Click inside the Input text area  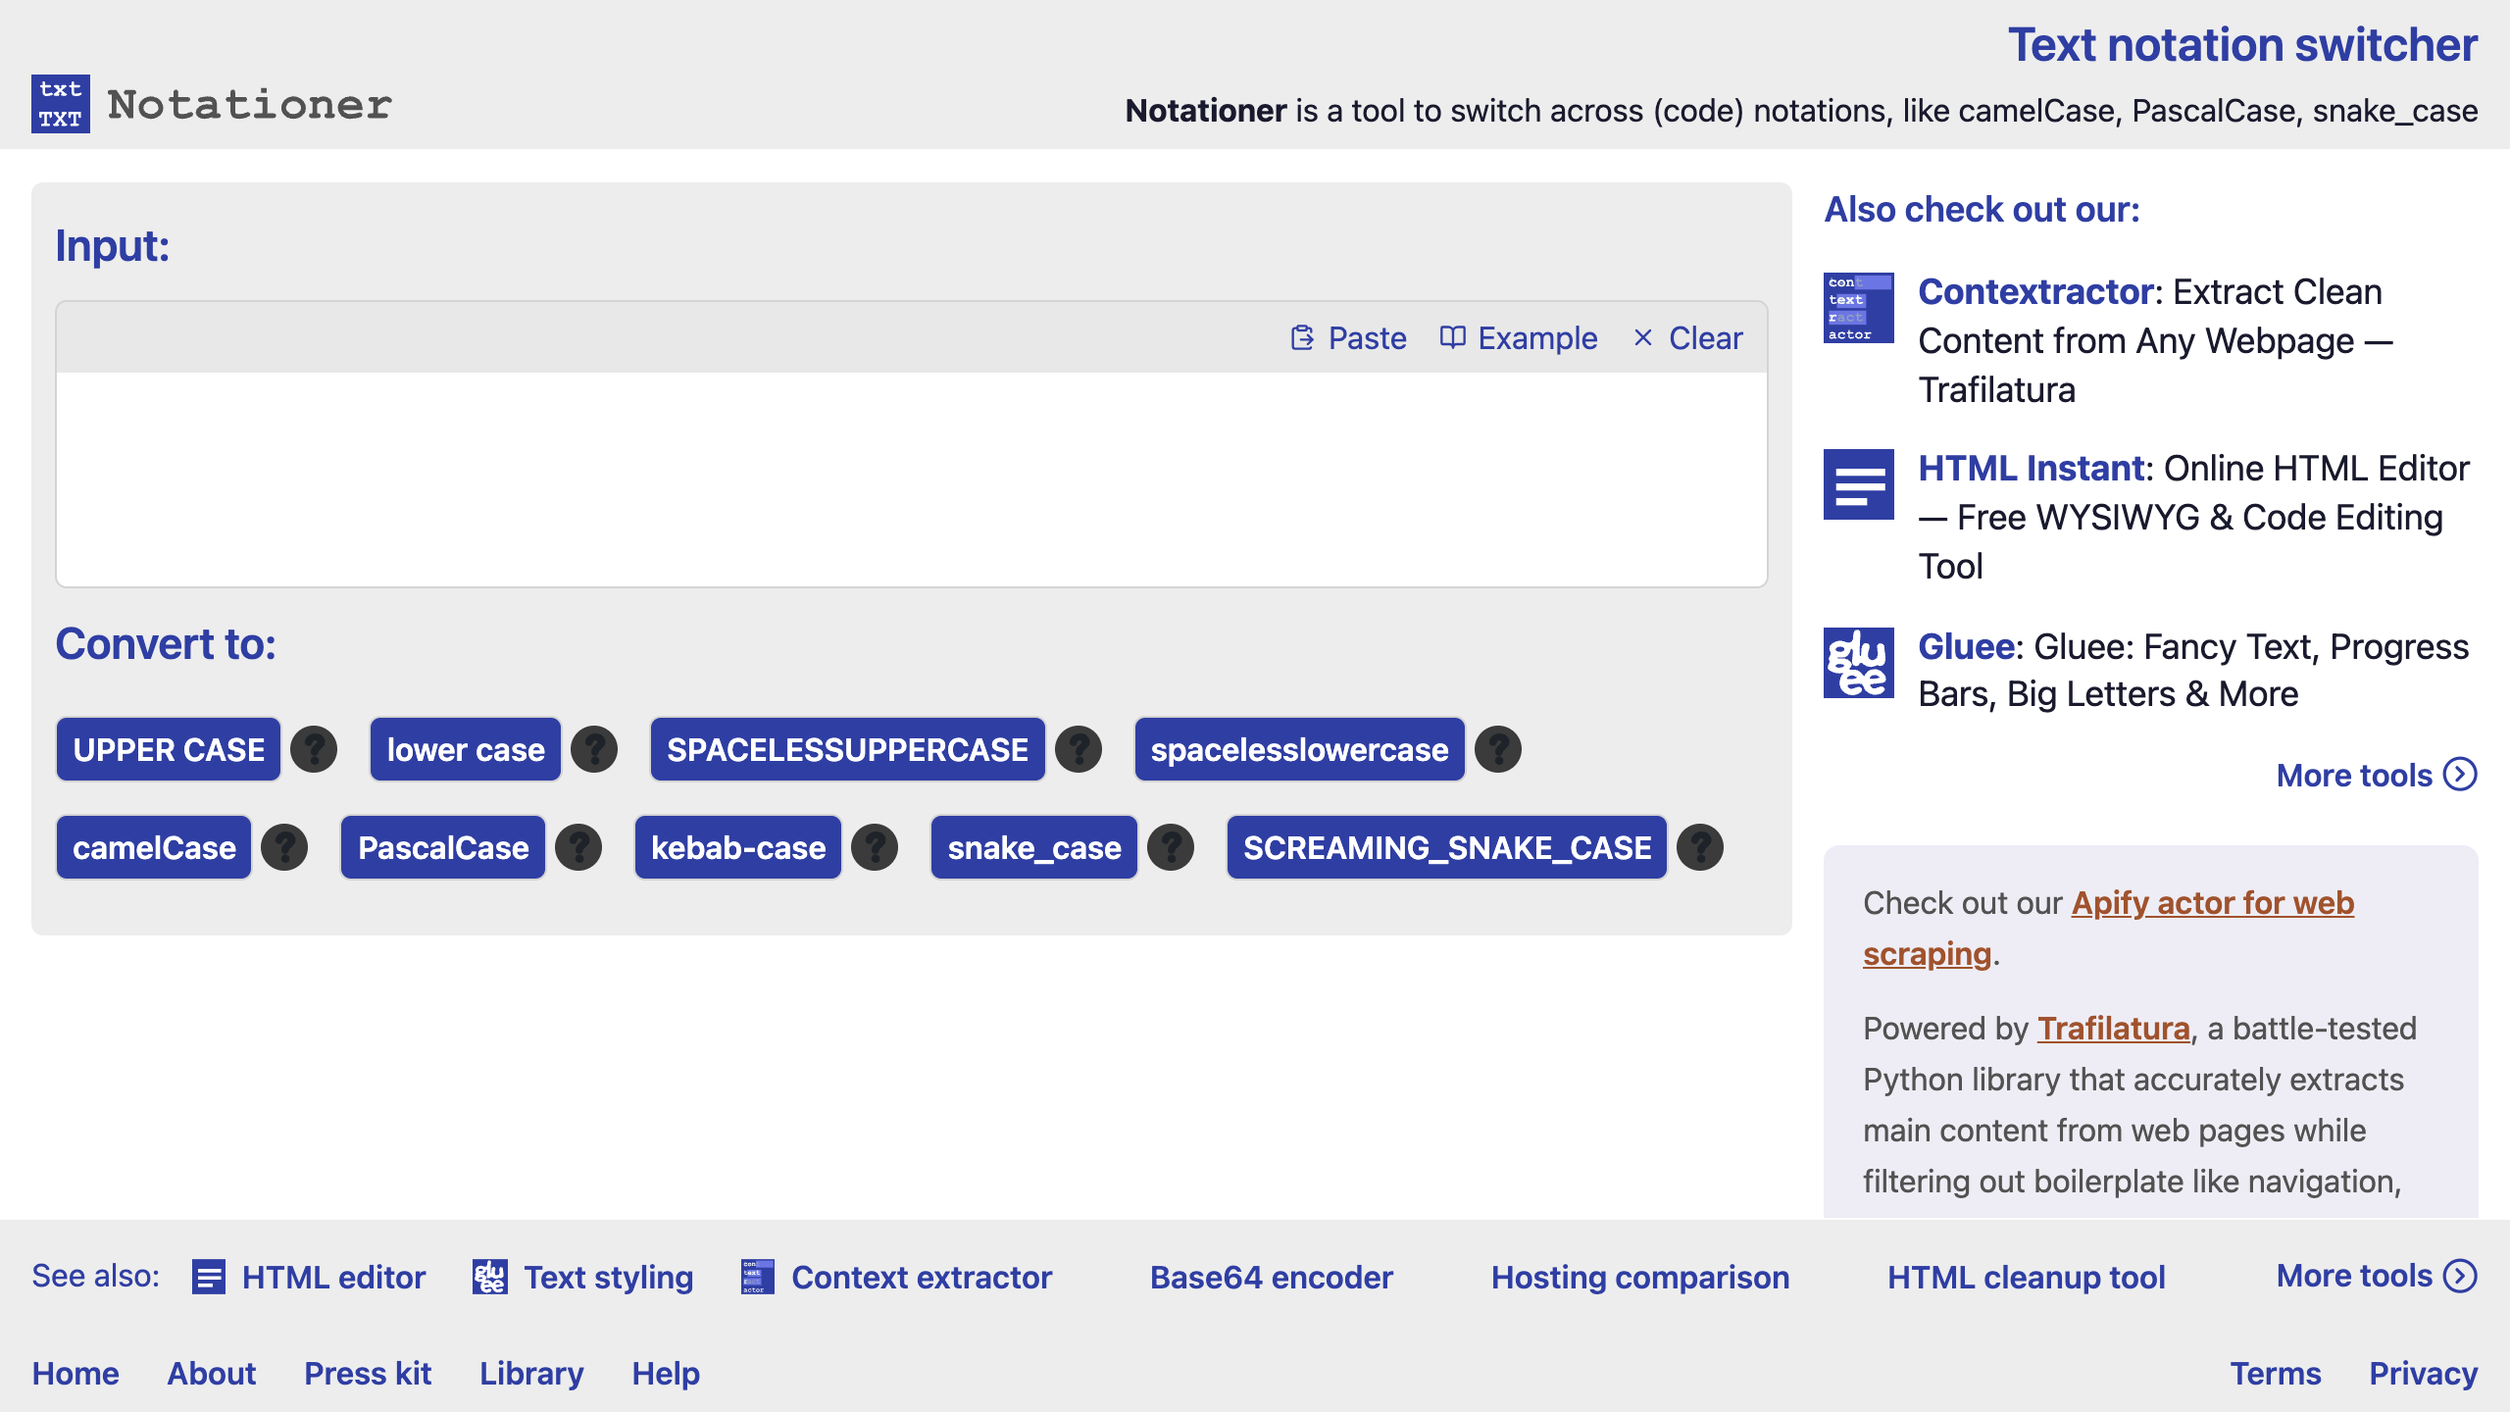click(911, 479)
